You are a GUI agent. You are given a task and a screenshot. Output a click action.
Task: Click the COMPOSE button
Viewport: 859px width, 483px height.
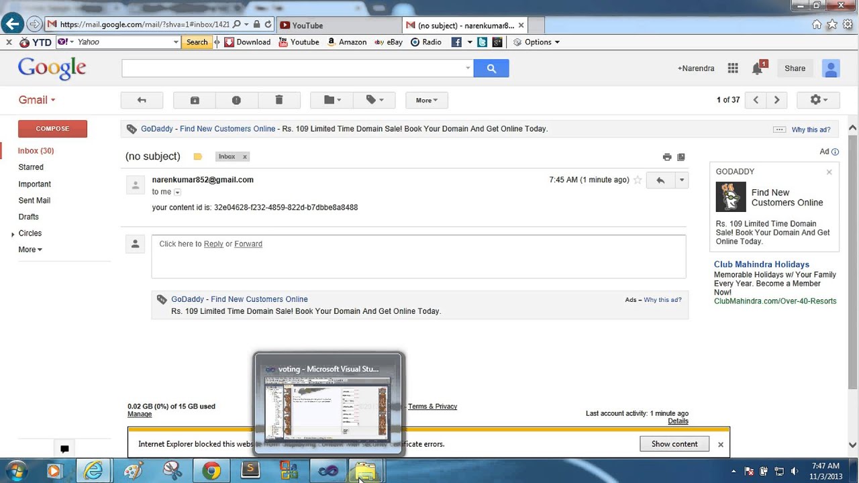tap(52, 129)
